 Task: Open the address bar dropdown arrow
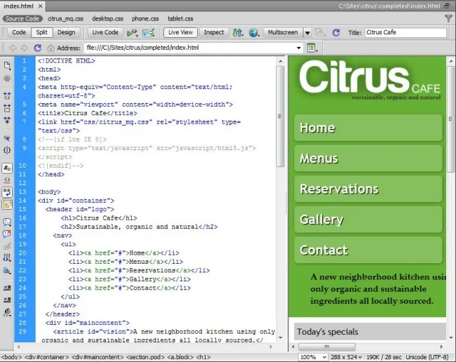click(299, 48)
